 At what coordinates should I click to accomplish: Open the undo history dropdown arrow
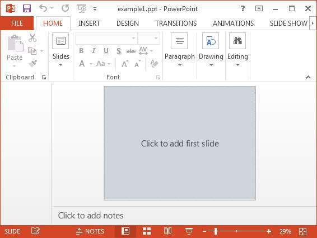pos(52,8)
